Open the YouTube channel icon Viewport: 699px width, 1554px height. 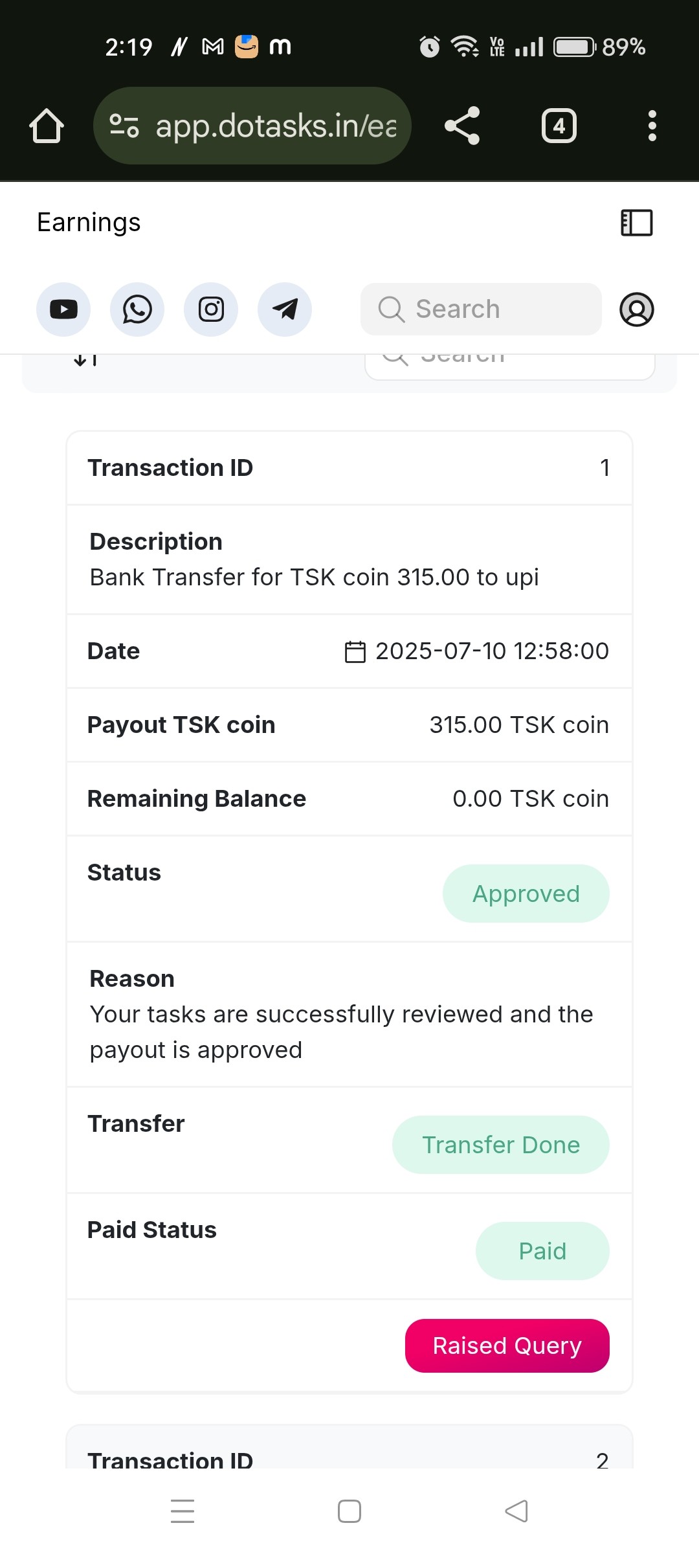point(63,310)
